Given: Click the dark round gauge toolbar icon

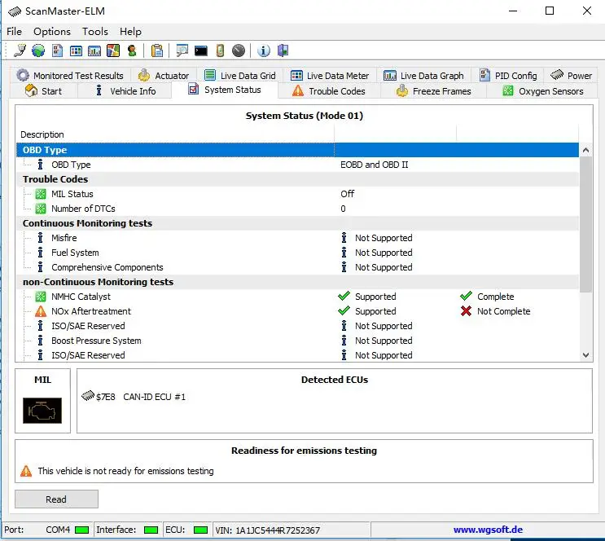Looking at the screenshot, I should 239,51.
